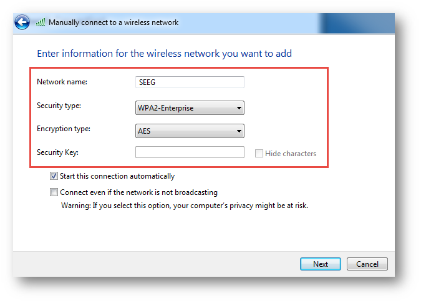Viewport: 421px width, 303px height.
Task: Open the AES encryption combo box
Action: point(190,131)
